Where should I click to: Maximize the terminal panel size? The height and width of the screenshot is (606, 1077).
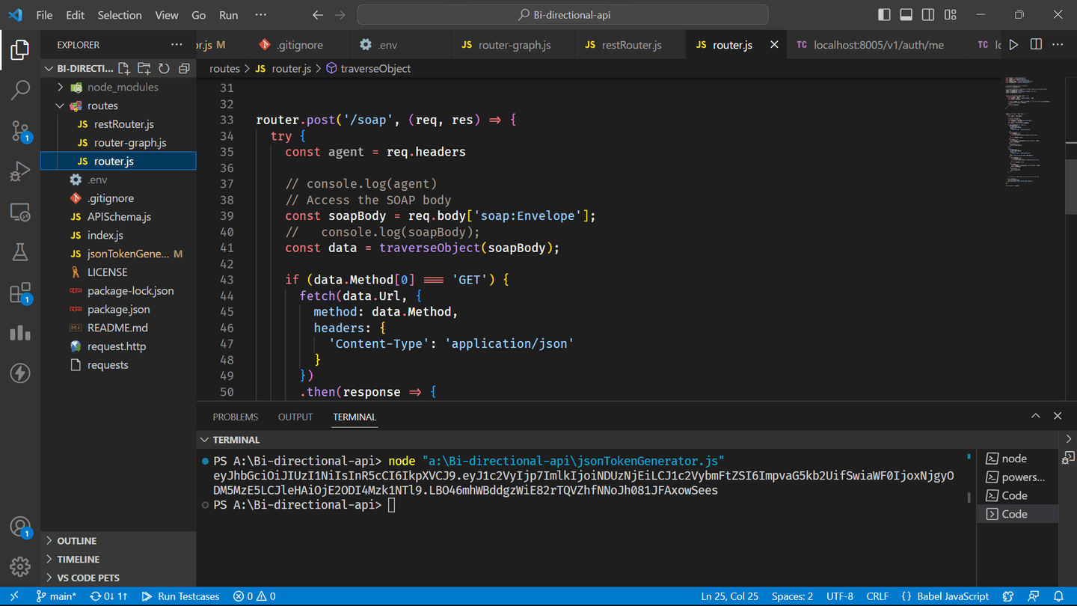pos(1036,416)
